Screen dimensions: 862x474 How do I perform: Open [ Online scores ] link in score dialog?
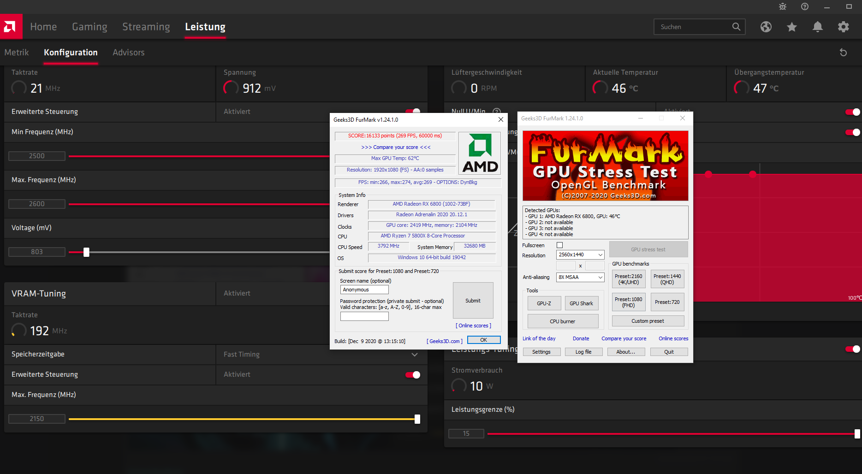(x=474, y=326)
